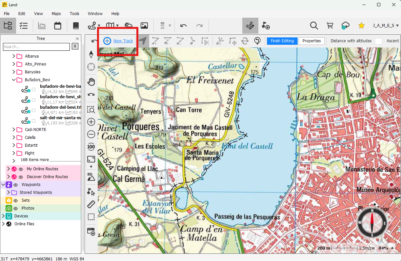Open the shopping cart store
Screen dimensions: 401x261
(330, 26)
